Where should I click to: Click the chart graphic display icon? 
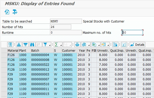pos(115,45)
